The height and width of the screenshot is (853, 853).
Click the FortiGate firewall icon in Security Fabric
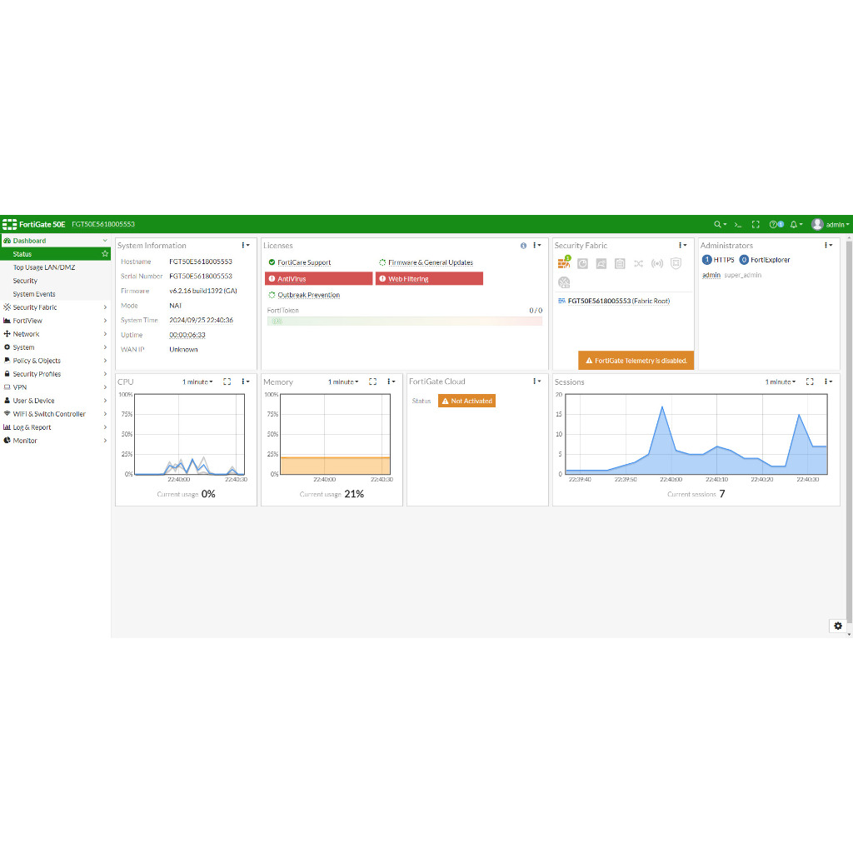pyautogui.click(x=564, y=263)
